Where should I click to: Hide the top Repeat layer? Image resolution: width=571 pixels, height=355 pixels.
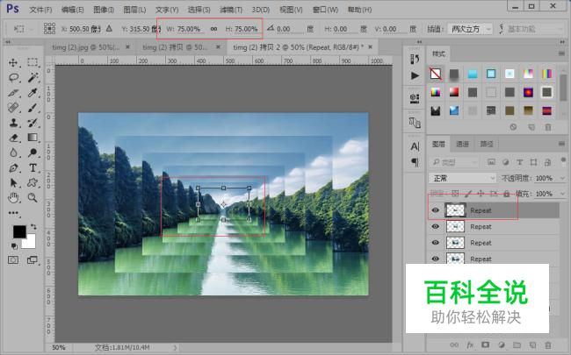tap(435, 210)
